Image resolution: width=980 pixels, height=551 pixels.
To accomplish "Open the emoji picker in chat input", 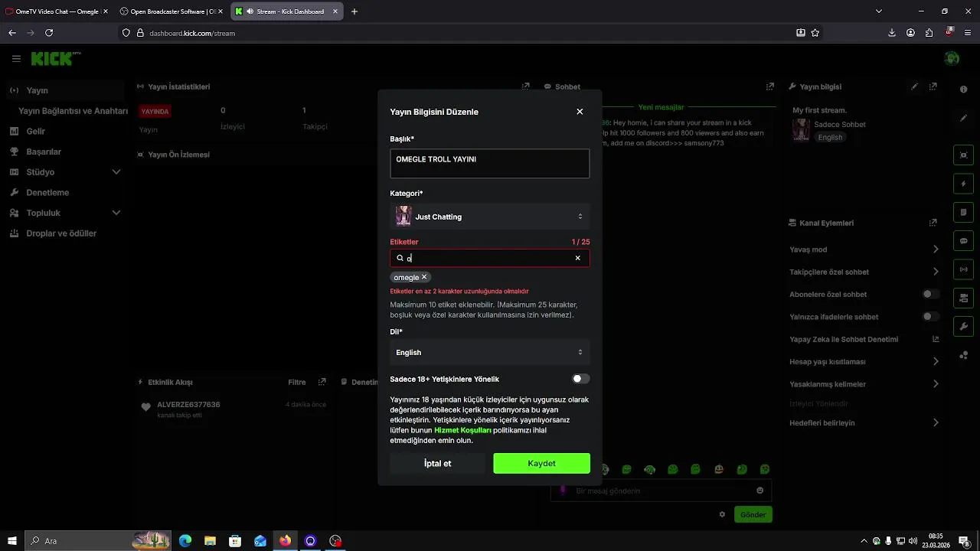I will tap(759, 491).
